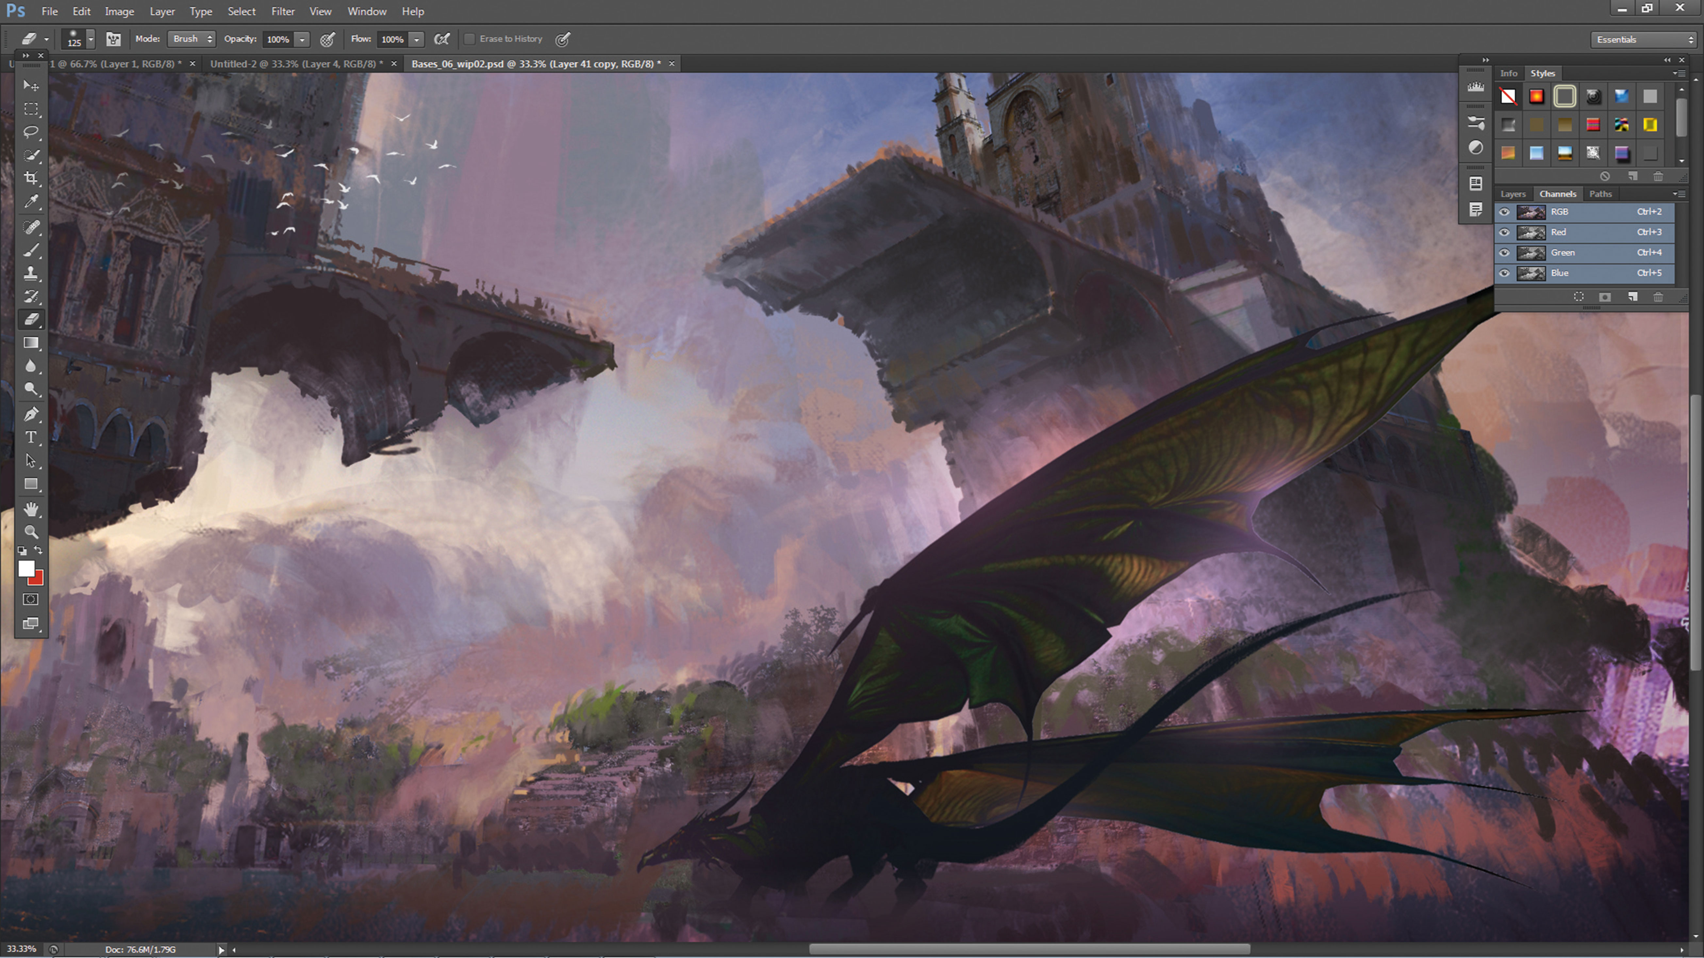Select the Blur tool
This screenshot has height=958, width=1704.
(x=30, y=366)
